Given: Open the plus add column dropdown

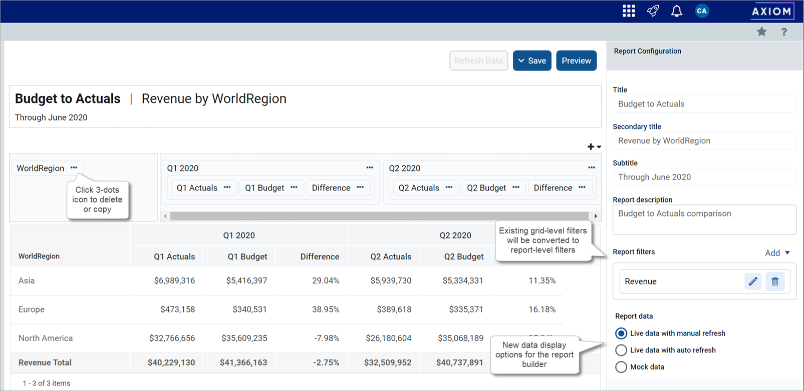Looking at the screenshot, I should click(x=594, y=146).
